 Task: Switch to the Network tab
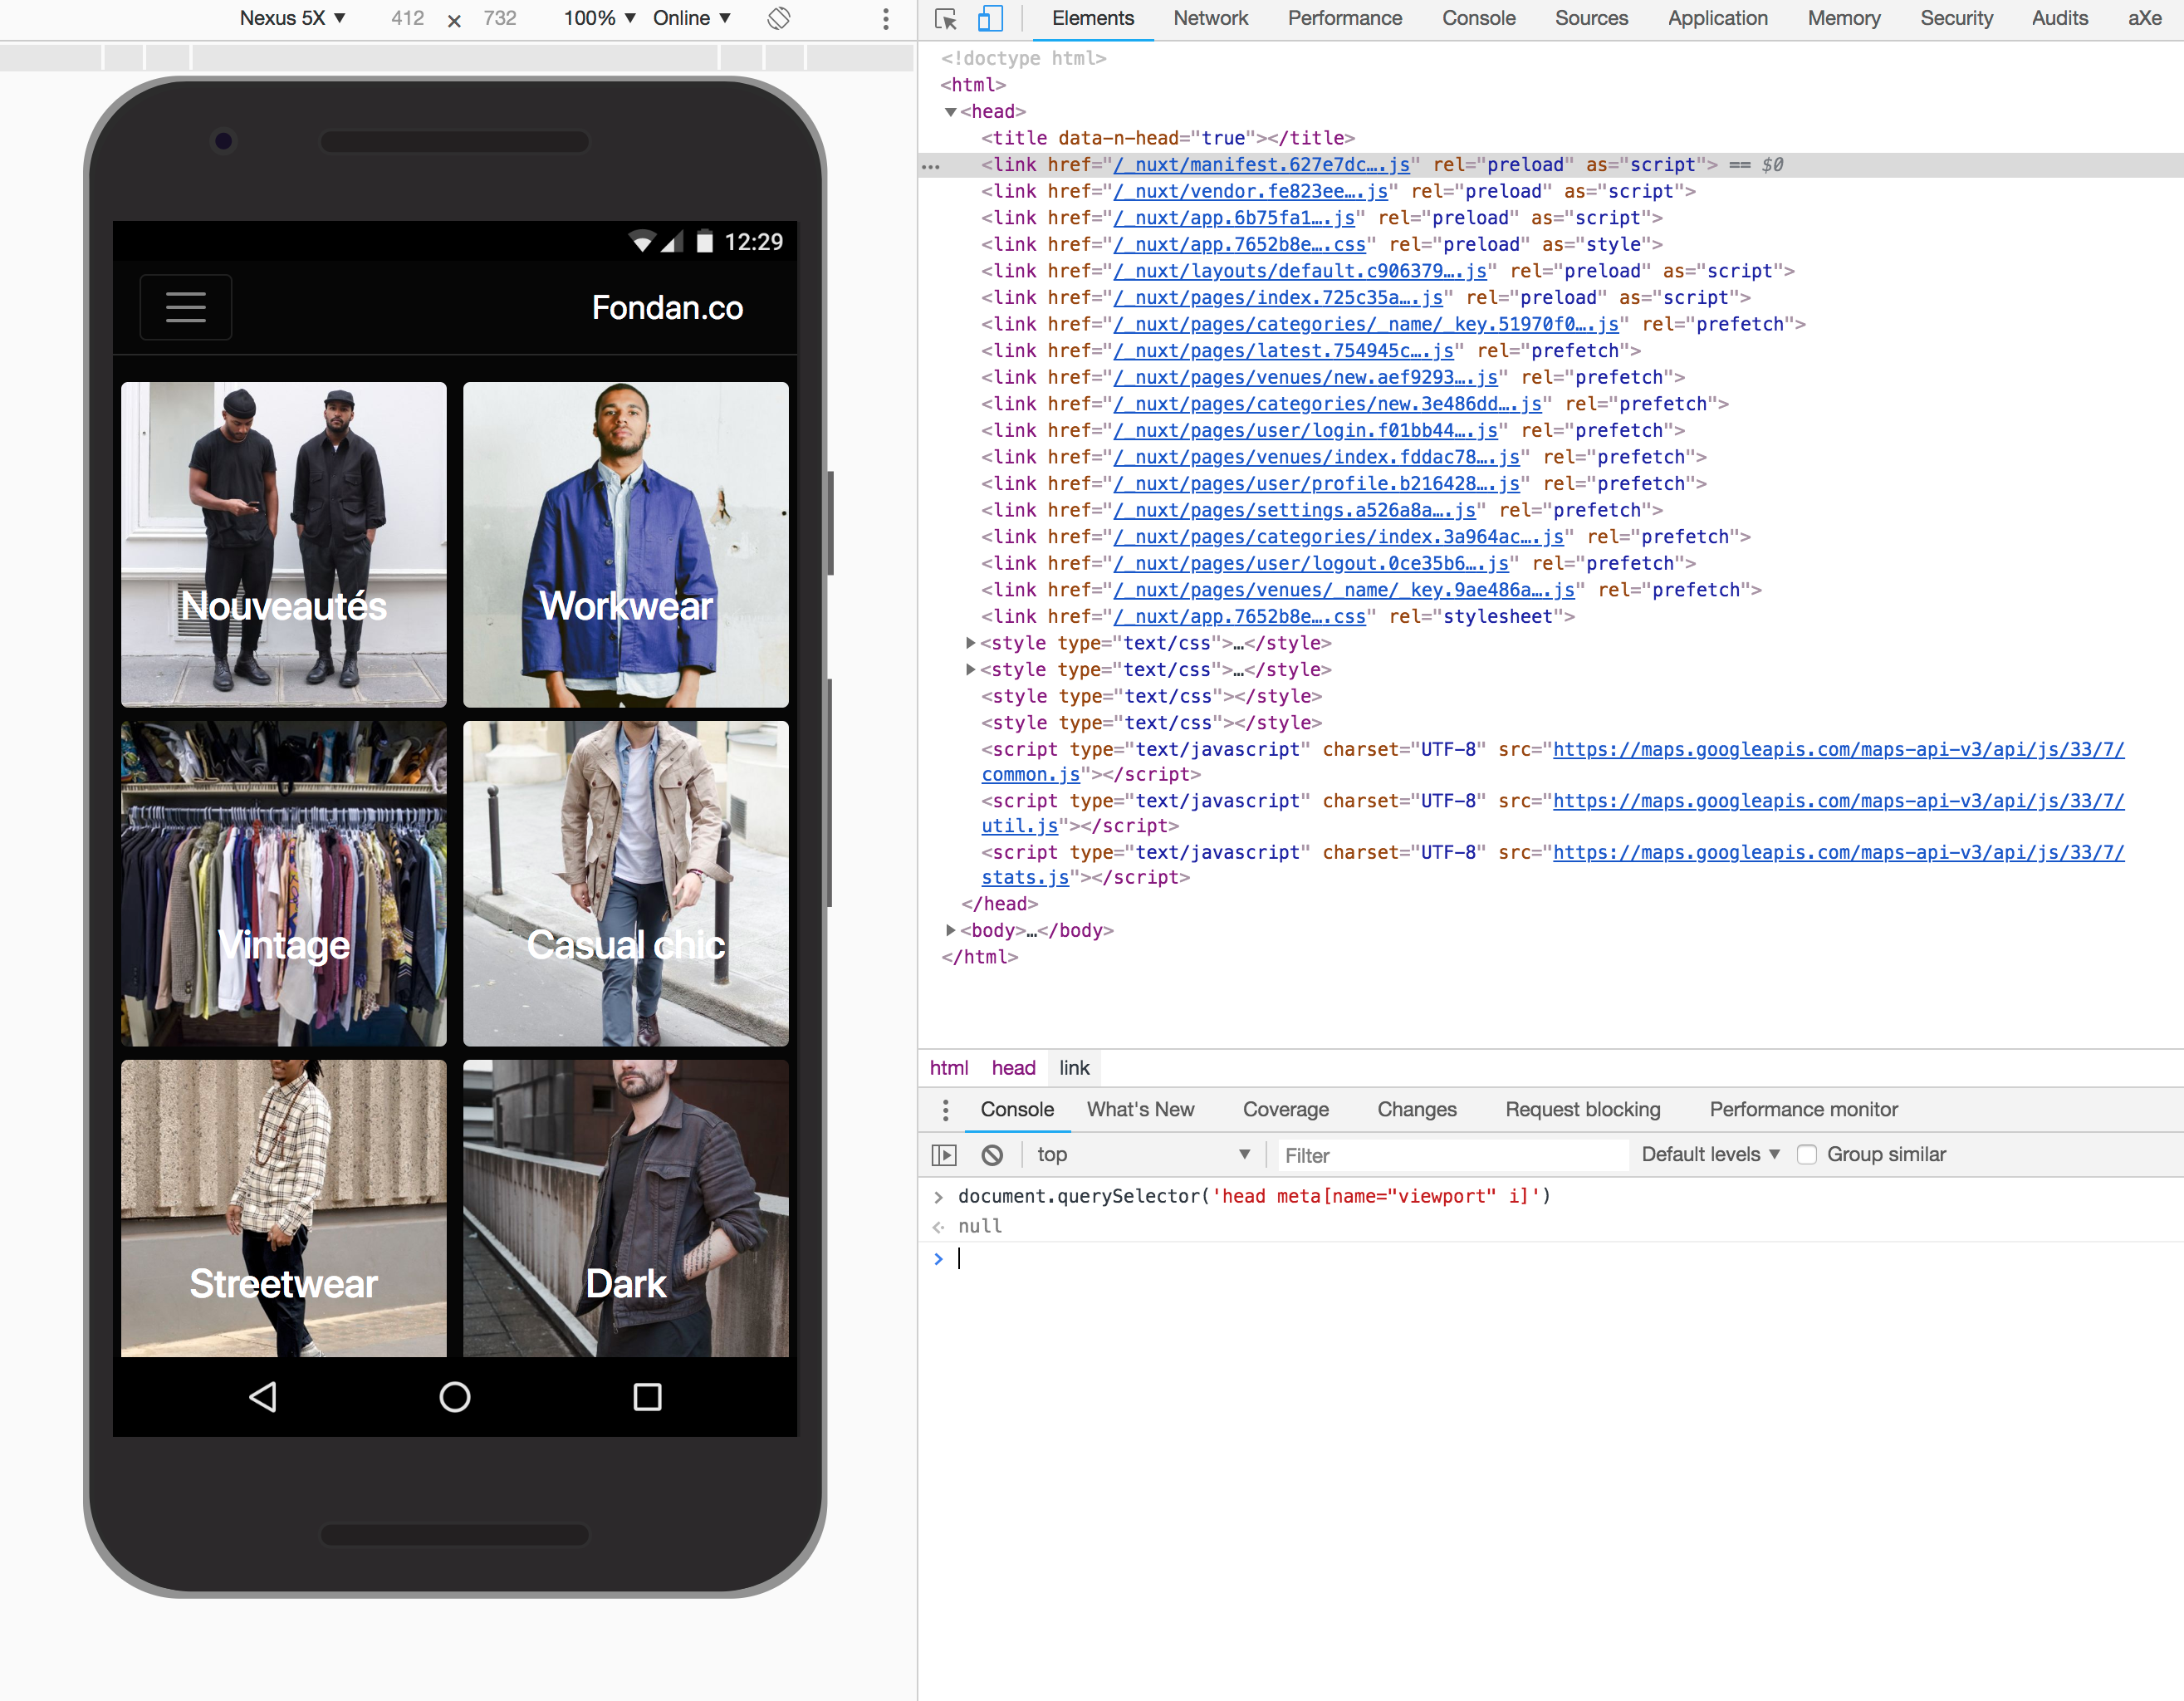click(x=1210, y=18)
